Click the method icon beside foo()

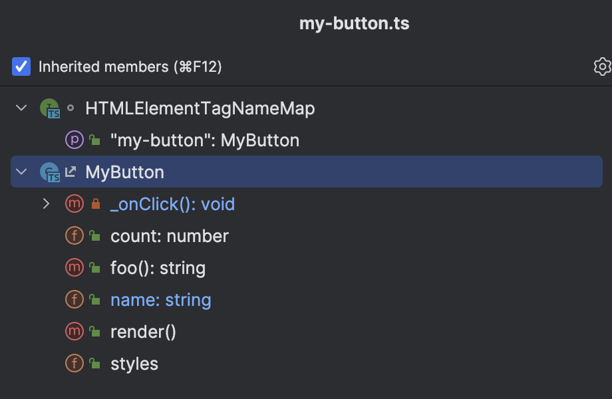click(x=74, y=268)
